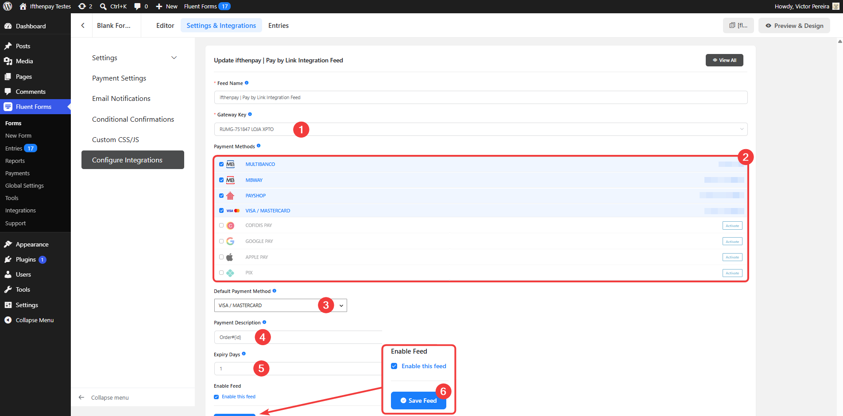Activate the APPLE PAY method
The image size is (843, 416).
732,257
